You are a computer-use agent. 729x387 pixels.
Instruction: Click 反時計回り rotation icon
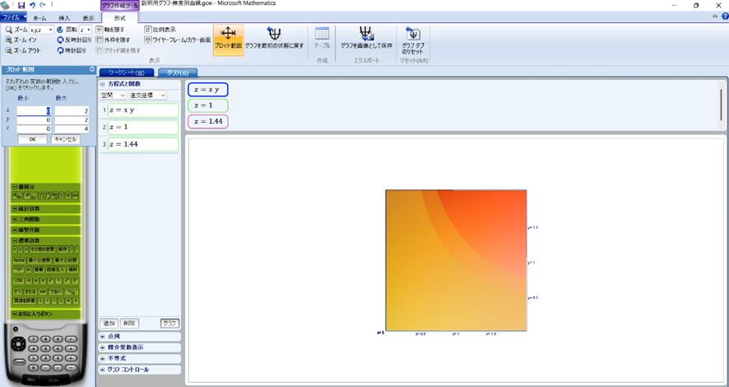click(x=61, y=40)
